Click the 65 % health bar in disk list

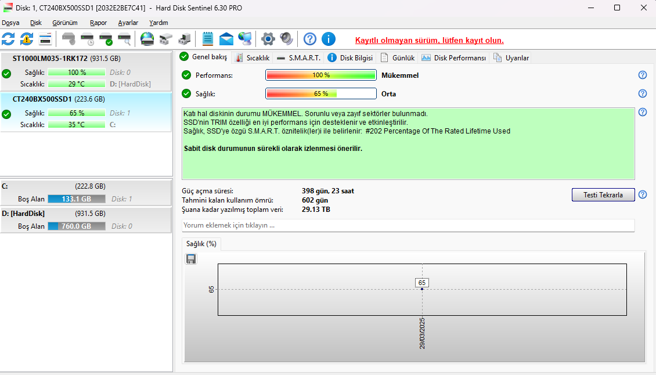coord(77,113)
